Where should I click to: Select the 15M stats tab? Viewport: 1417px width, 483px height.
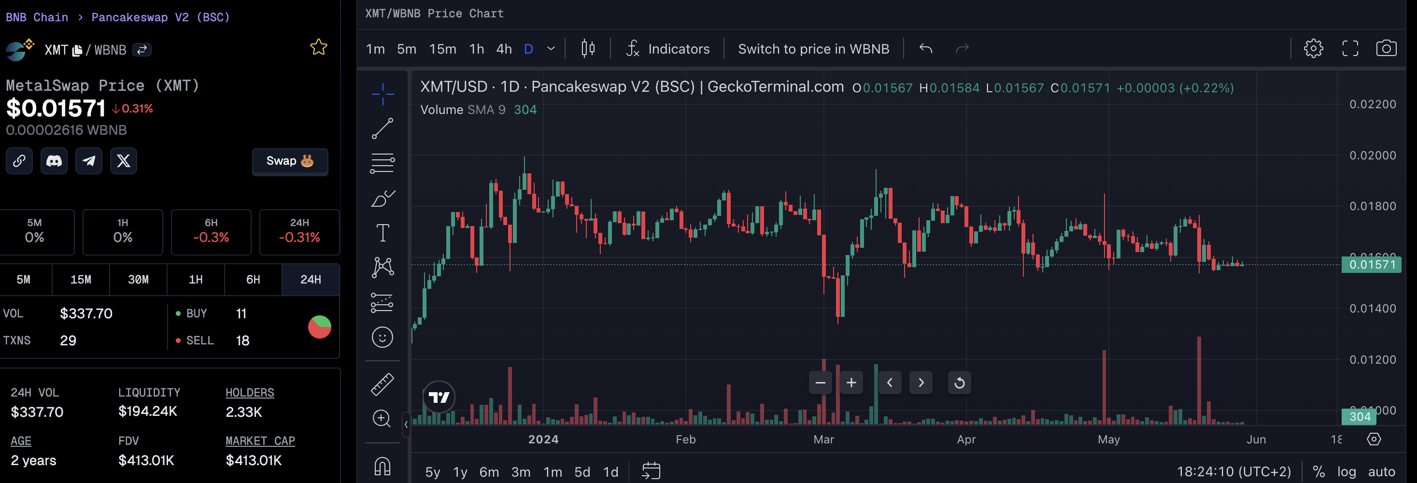click(81, 280)
